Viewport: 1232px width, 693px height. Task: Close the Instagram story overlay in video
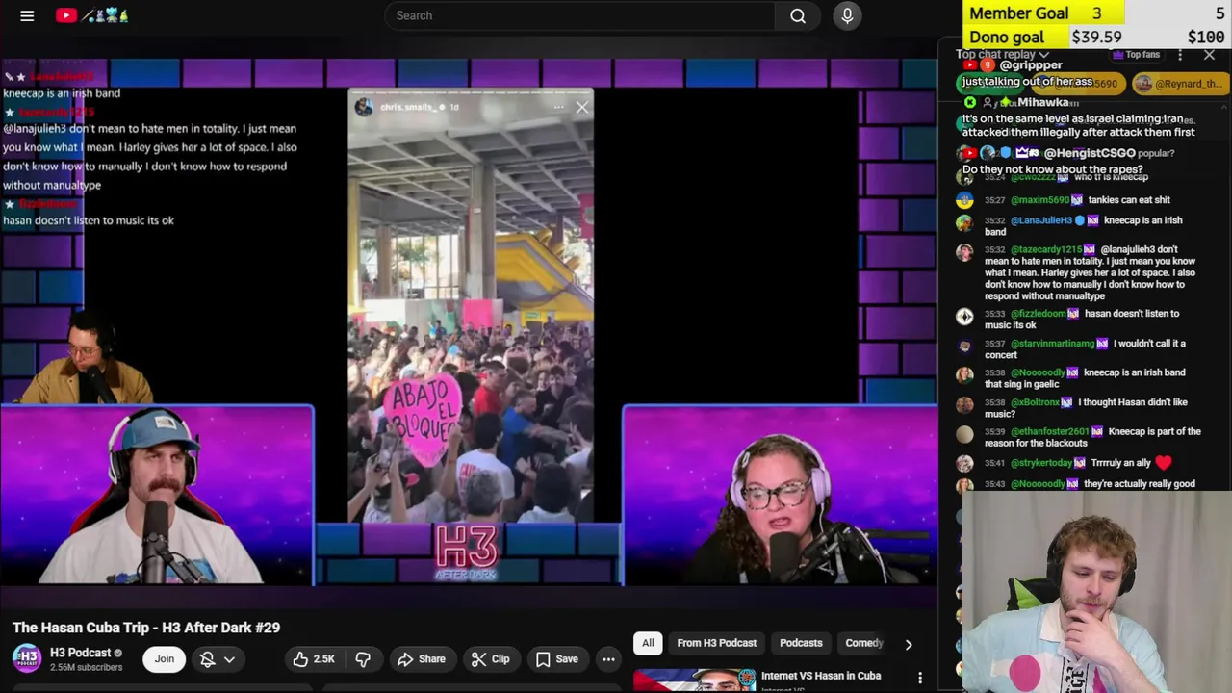pos(581,108)
